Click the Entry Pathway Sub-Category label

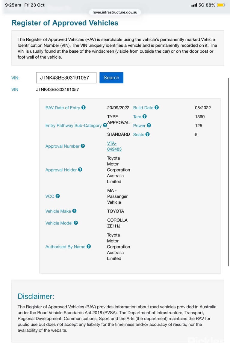click(x=73, y=125)
